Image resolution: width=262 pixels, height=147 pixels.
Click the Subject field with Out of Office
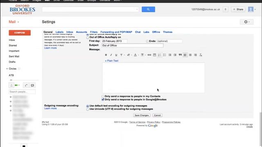(133, 45)
